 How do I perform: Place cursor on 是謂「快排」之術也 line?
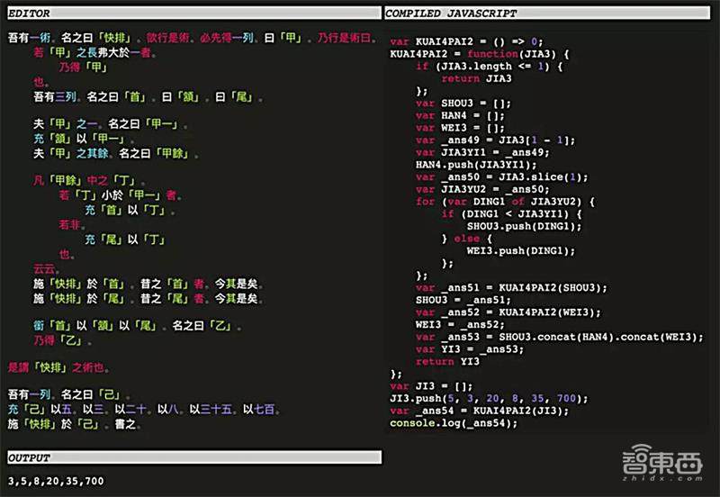tap(57, 367)
